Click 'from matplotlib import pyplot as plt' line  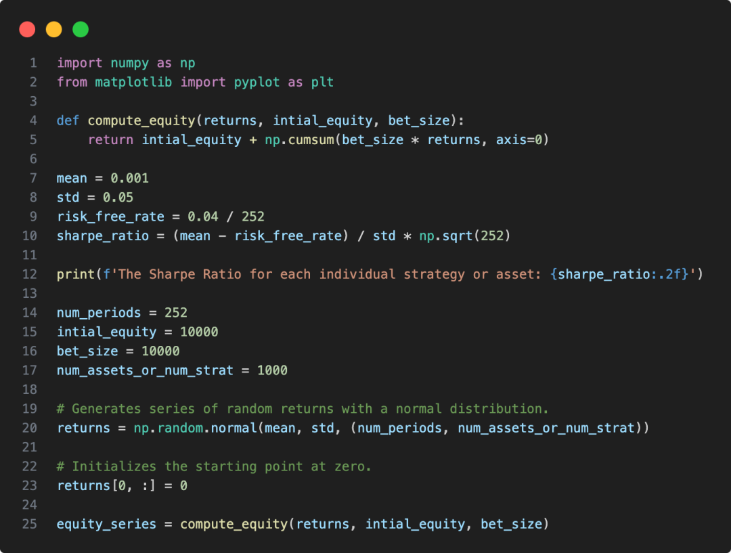[195, 83]
